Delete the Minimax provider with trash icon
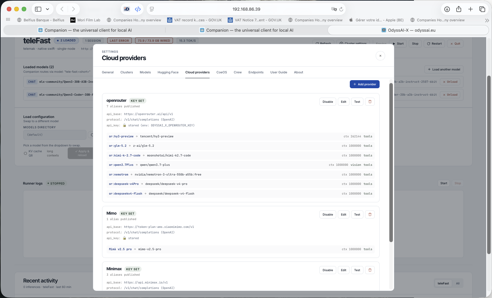Image resolution: width=492 pixels, height=298 pixels. 370,270
